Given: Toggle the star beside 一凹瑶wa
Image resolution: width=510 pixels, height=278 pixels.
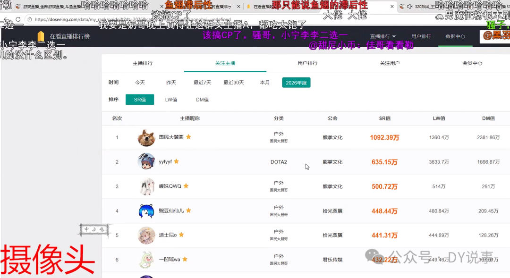Looking at the screenshot, I should click(x=185, y=259).
